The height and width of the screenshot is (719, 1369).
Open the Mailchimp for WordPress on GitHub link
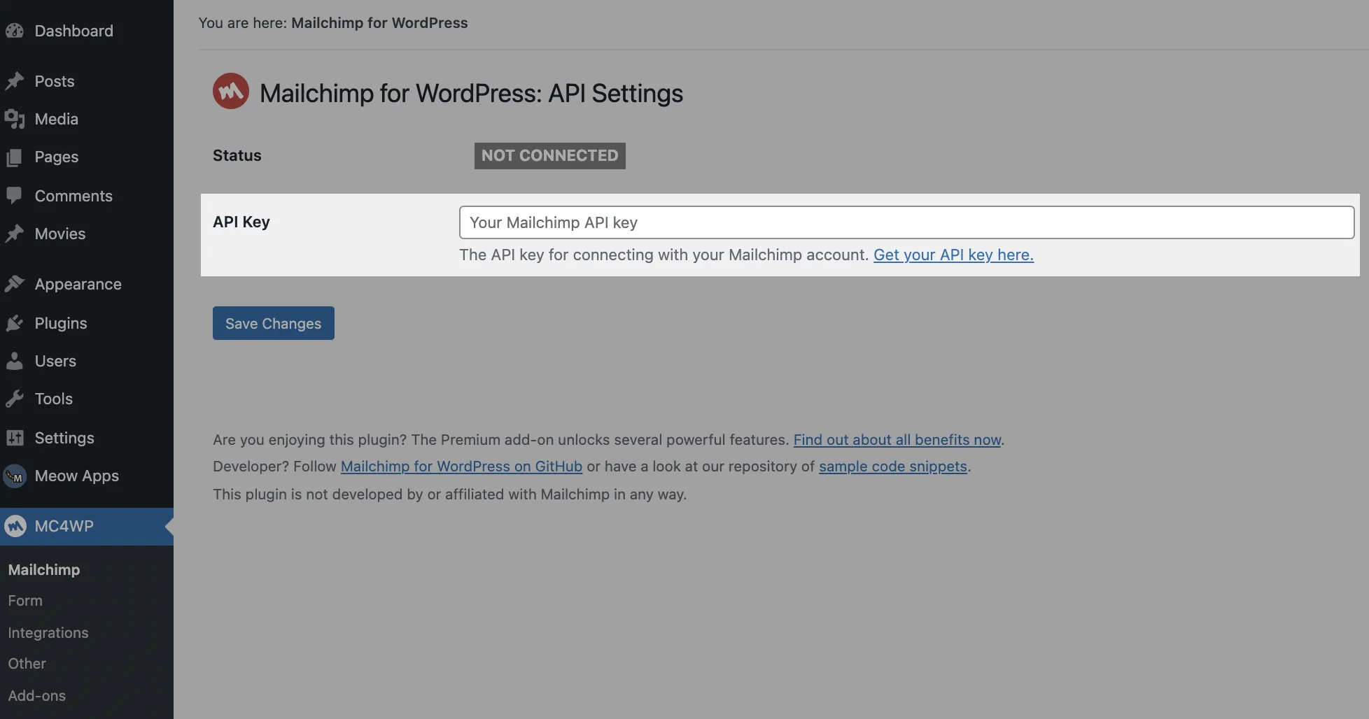click(461, 467)
